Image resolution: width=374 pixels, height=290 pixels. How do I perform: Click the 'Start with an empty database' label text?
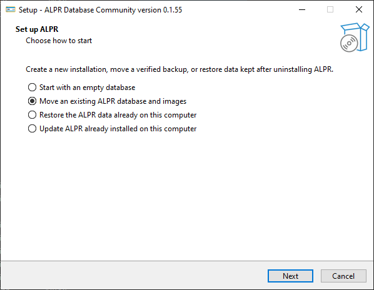88,87
